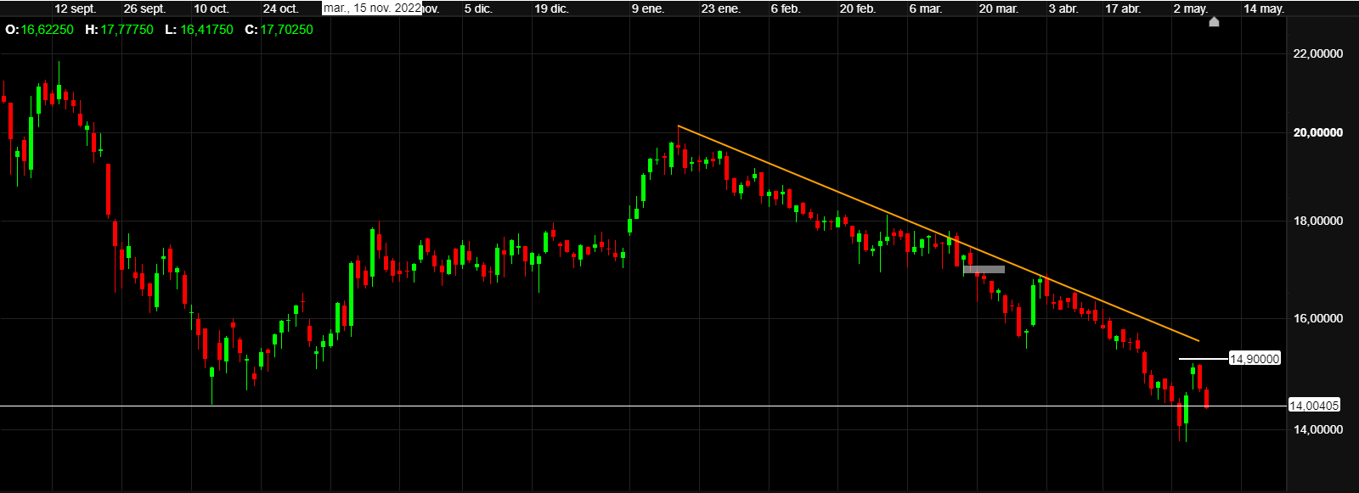Image resolution: width=1359 pixels, height=493 pixels.
Task: Select the orange descending trendline
Action: pyautogui.click(x=939, y=233)
